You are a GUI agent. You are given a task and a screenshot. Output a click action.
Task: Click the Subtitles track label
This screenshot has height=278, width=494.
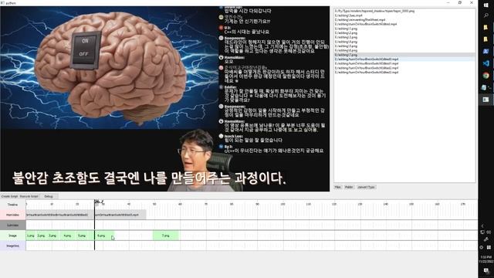[13, 225]
